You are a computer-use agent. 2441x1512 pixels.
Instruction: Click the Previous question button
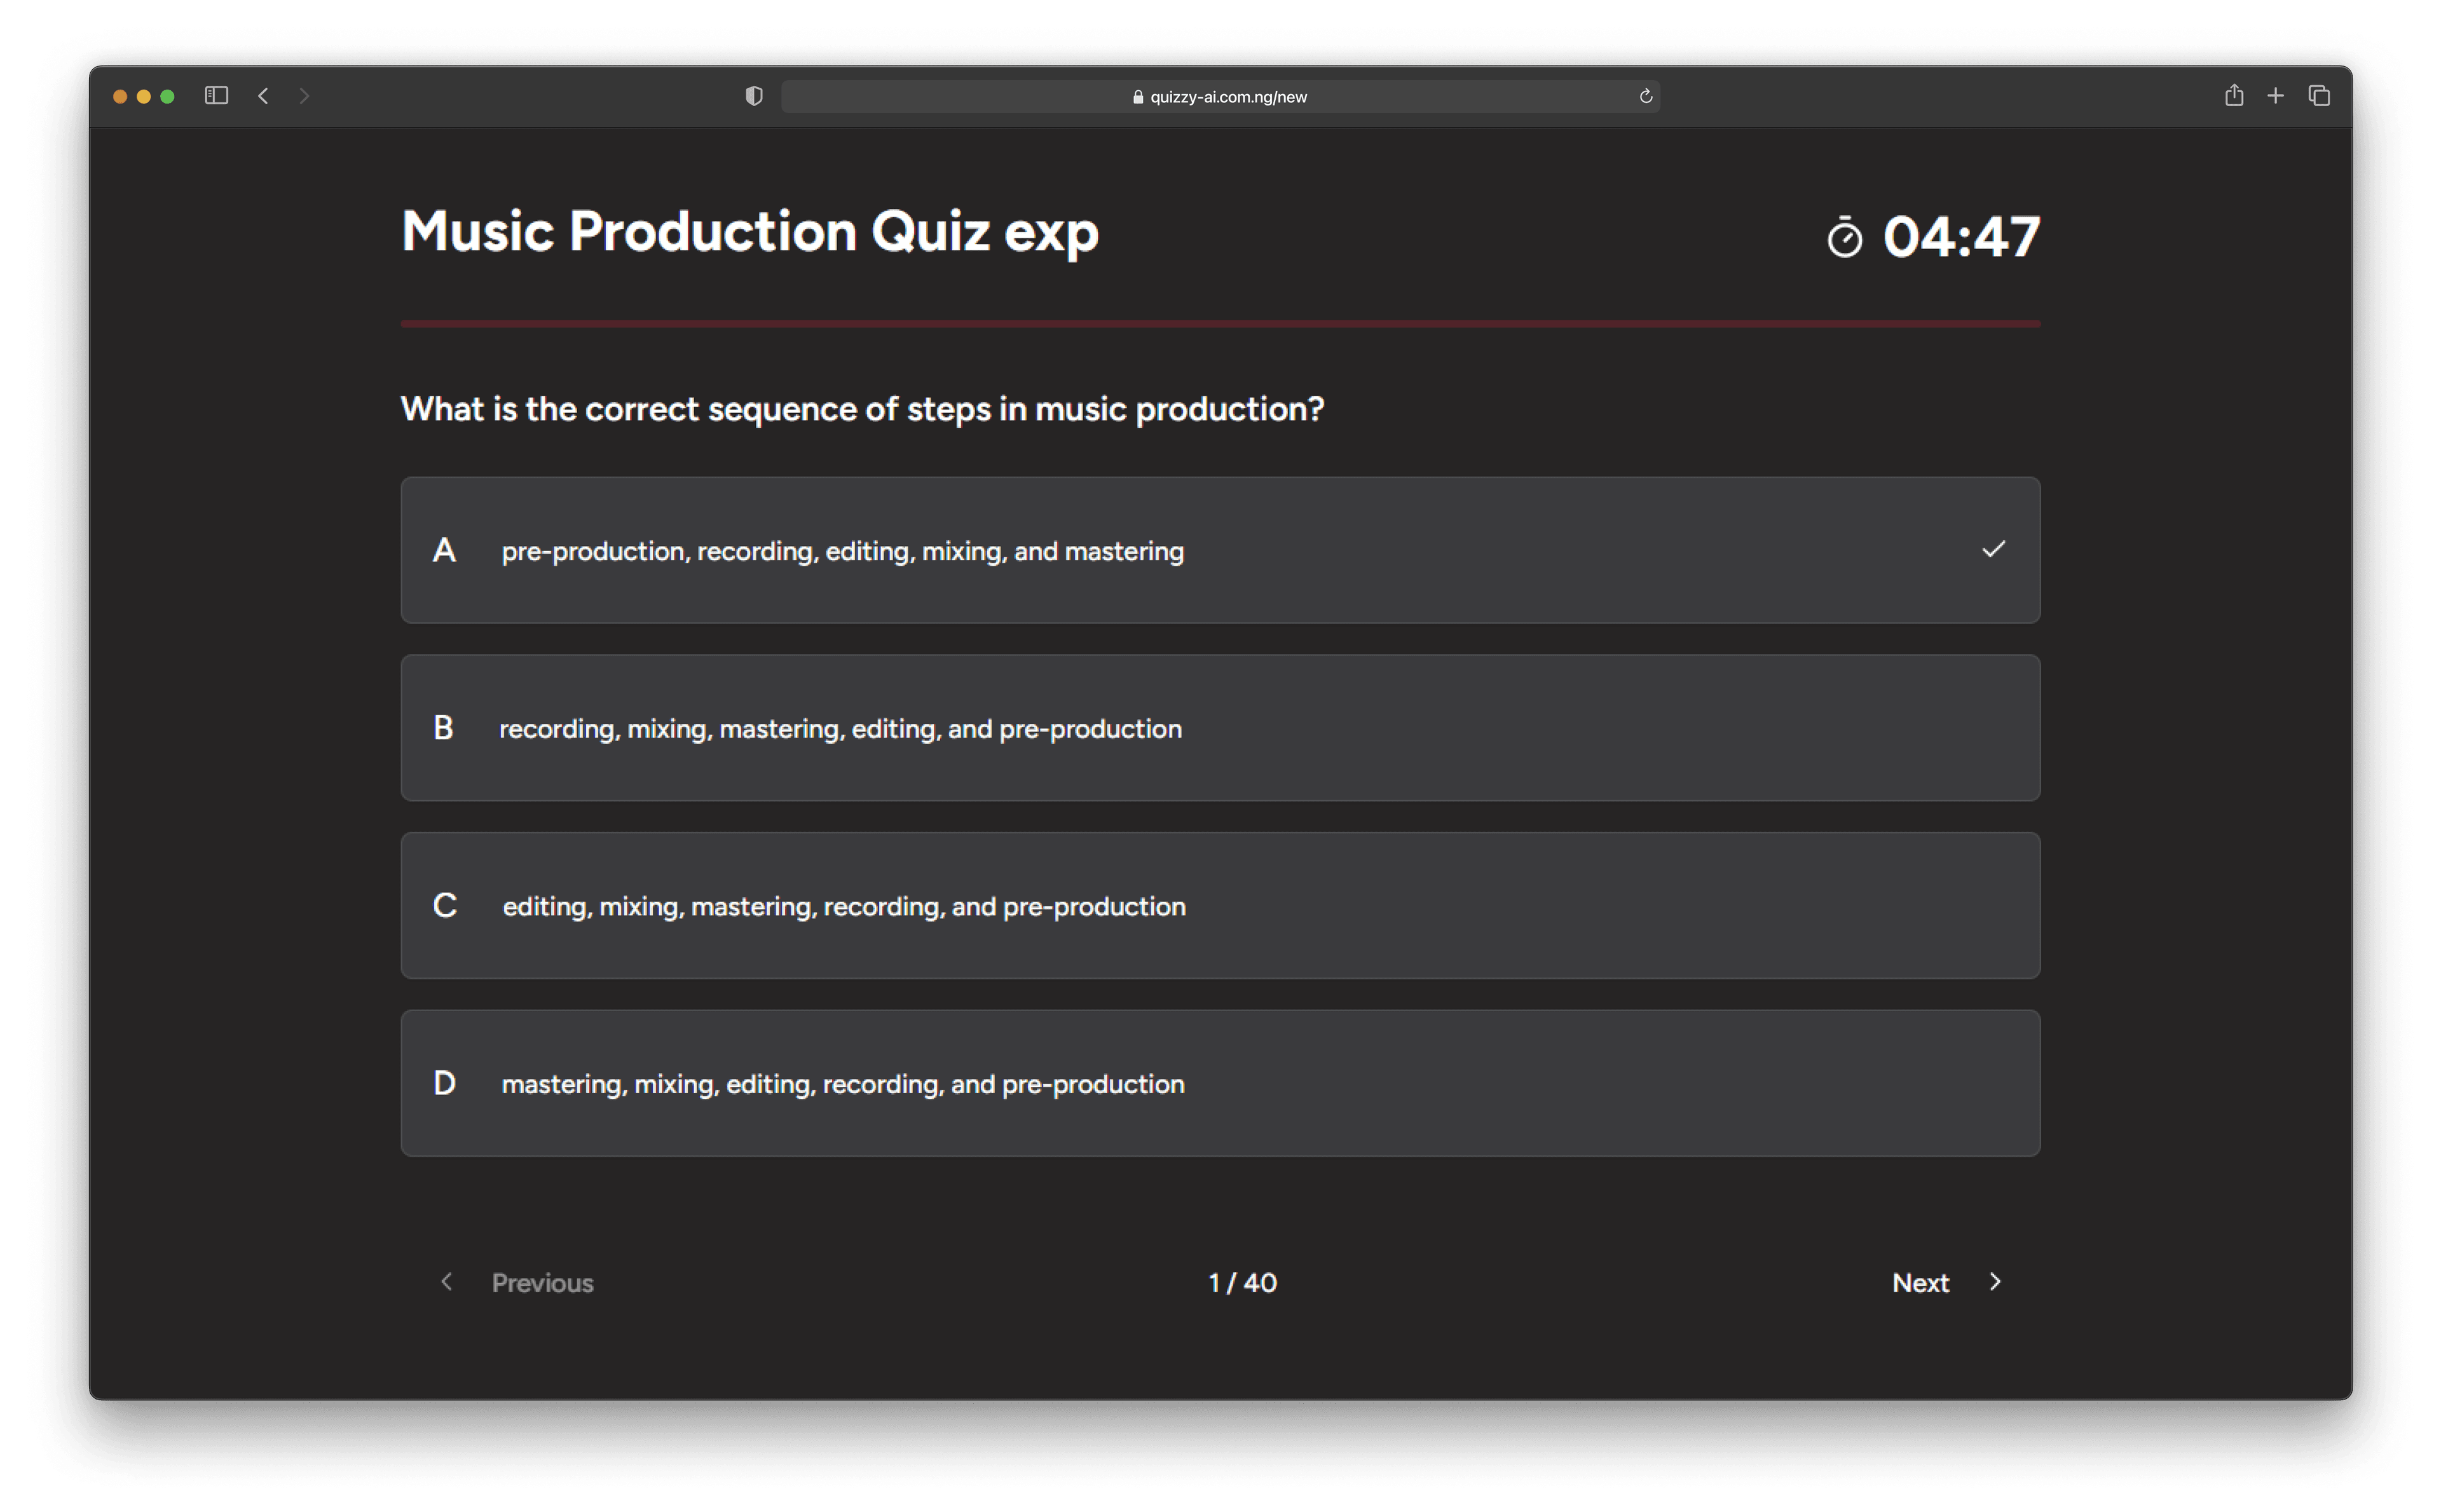(542, 1282)
